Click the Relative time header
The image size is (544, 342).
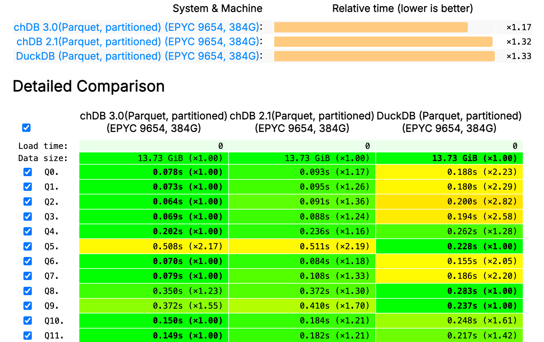pyautogui.click(x=402, y=8)
